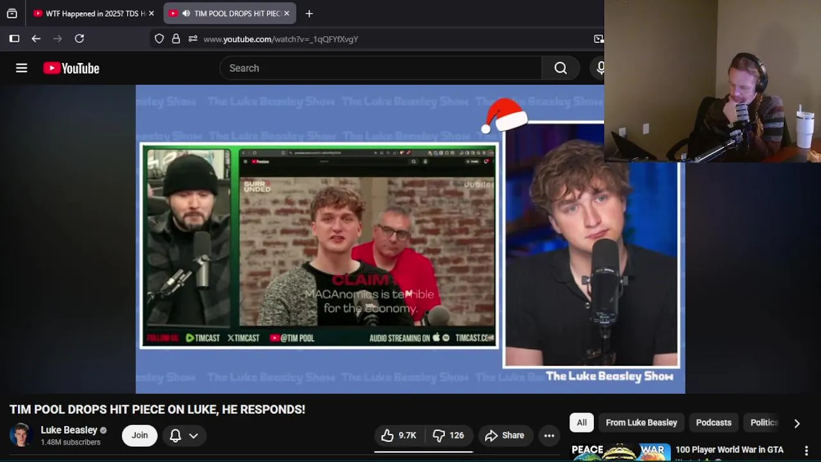
Task: Share this video
Action: [x=504, y=435]
